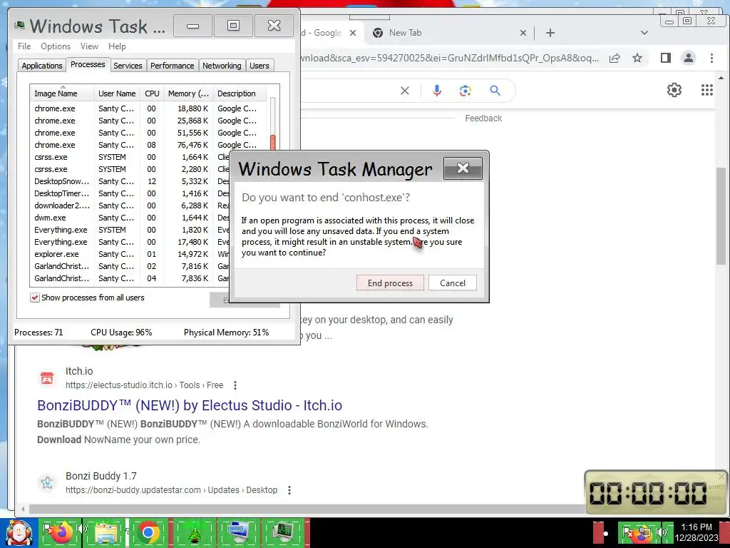Click the Google Lens search-by-image icon
730x548 pixels.
point(465,91)
